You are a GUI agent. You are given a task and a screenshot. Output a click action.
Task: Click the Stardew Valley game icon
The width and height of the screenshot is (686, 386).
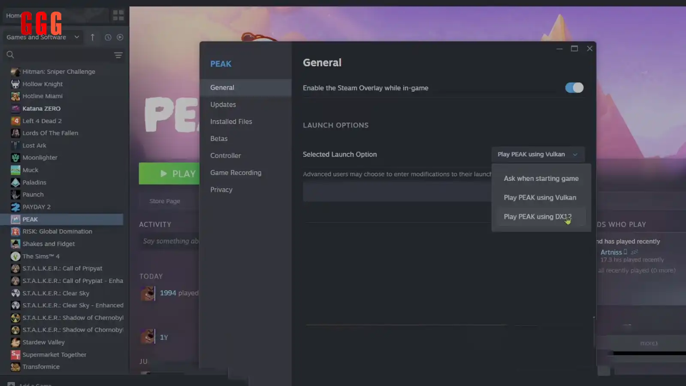click(15, 342)
